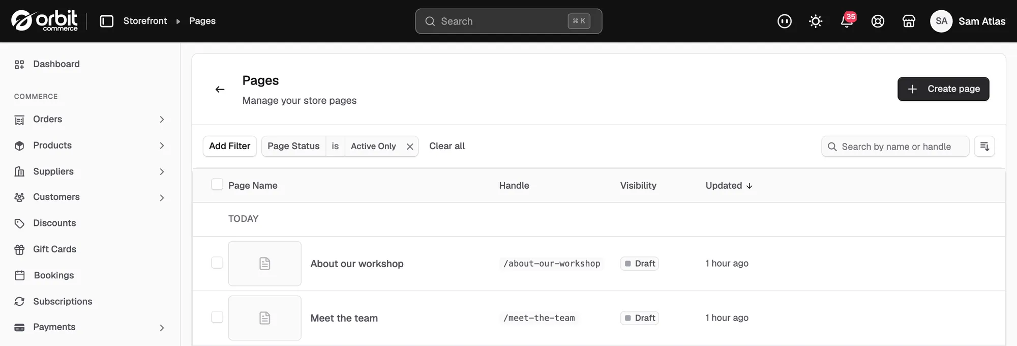Click Clear all filters
The height and width of the screenshot is (346, 1017).
tap(447, 147)
